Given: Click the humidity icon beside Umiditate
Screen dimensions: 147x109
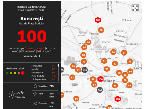Looking at the screenshot, I should [35, 86].
